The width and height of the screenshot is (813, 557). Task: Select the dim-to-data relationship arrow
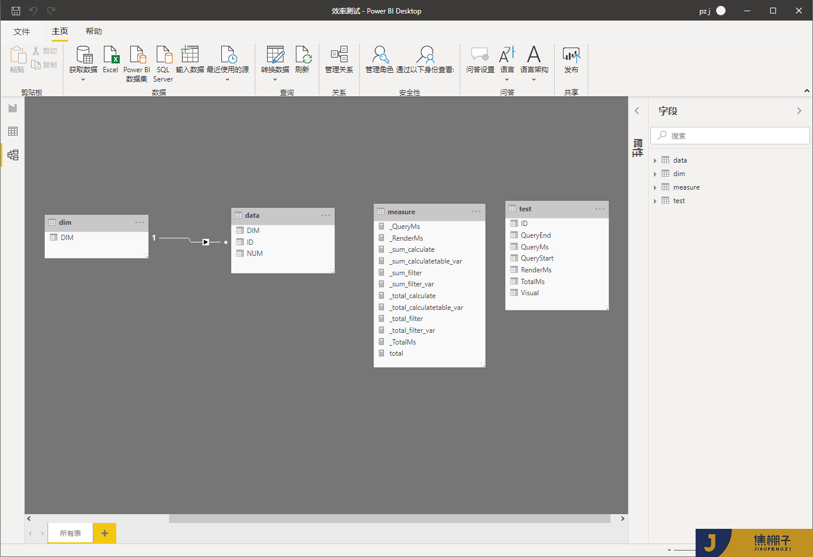pos(205,242)
